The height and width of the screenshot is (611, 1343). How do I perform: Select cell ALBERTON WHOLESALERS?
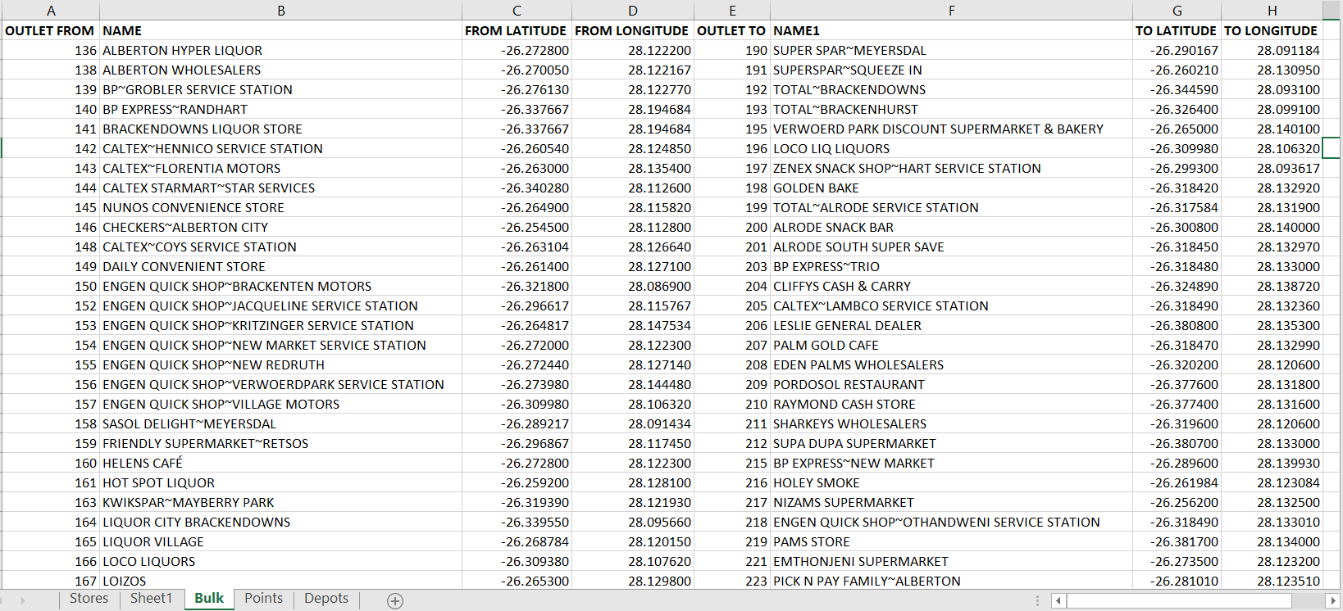pos(281,70)
